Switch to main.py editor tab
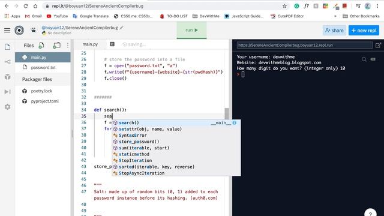384x216 pixels. [90, 44]
